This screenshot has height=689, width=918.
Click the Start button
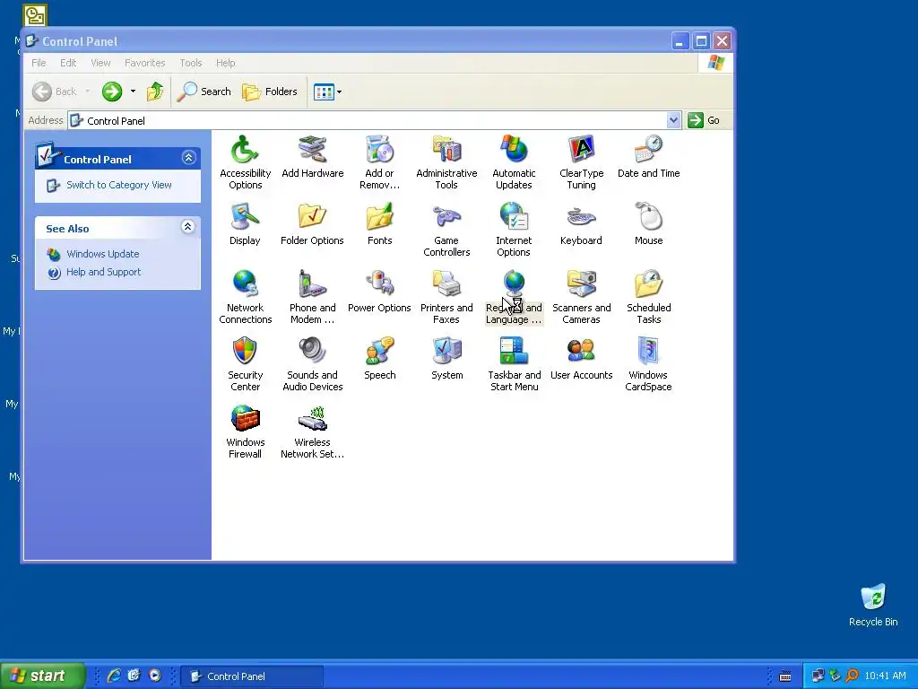point(42,676)
